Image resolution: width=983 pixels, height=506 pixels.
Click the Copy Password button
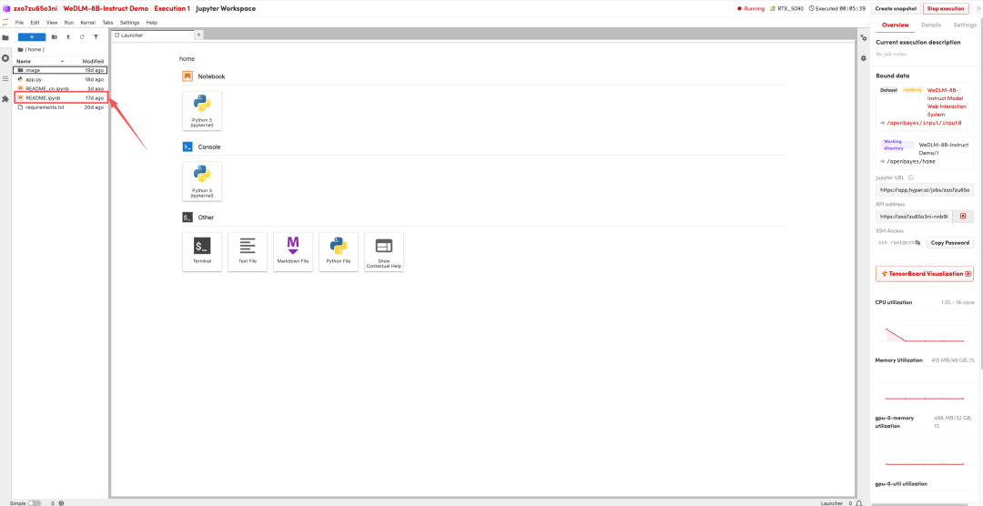tap(949, 243)
